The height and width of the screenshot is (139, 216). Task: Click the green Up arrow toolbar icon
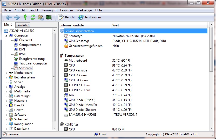click(25, 17)
